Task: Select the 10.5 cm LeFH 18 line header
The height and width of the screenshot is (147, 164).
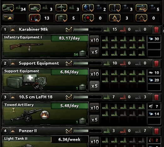Action: (36, 97)
